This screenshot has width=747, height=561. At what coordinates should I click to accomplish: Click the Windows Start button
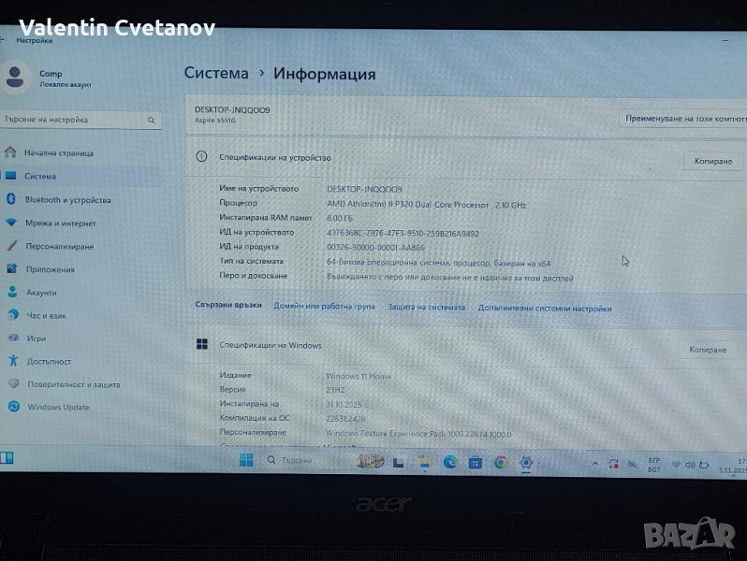[246, 460]
